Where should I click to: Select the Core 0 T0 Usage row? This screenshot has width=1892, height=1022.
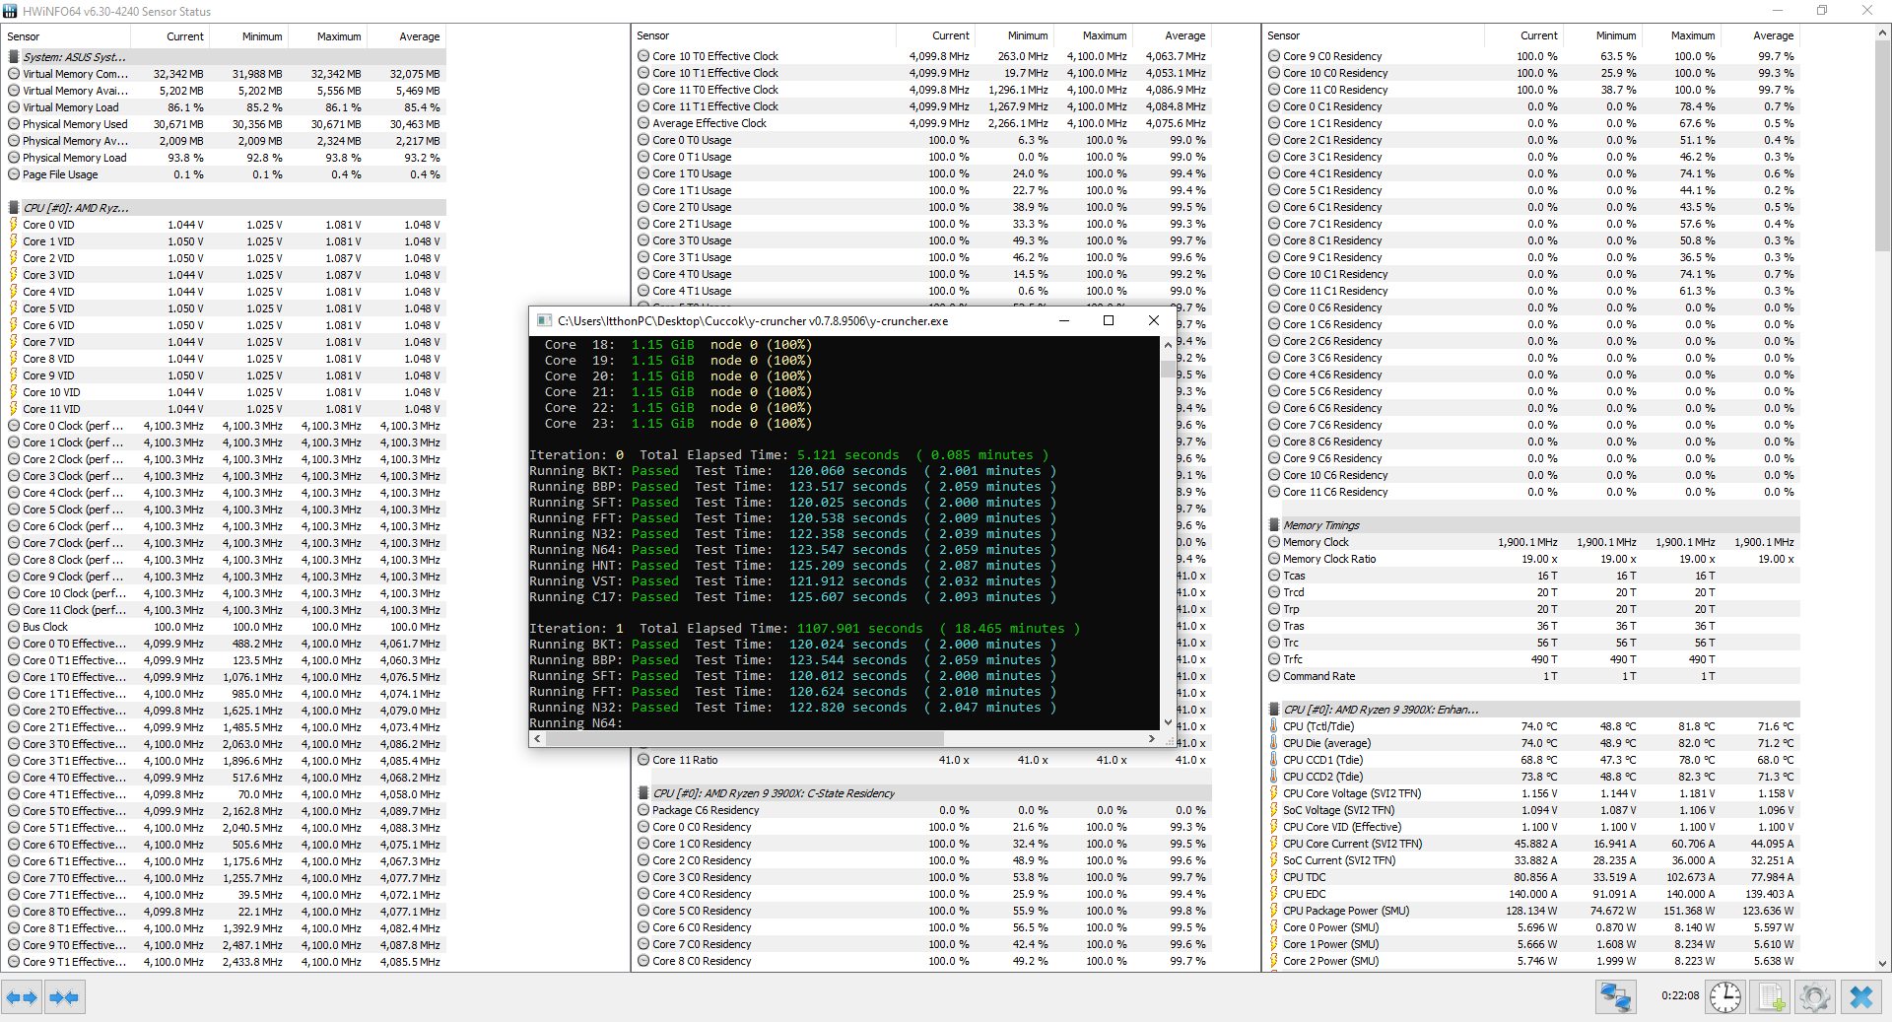(923, 140)
